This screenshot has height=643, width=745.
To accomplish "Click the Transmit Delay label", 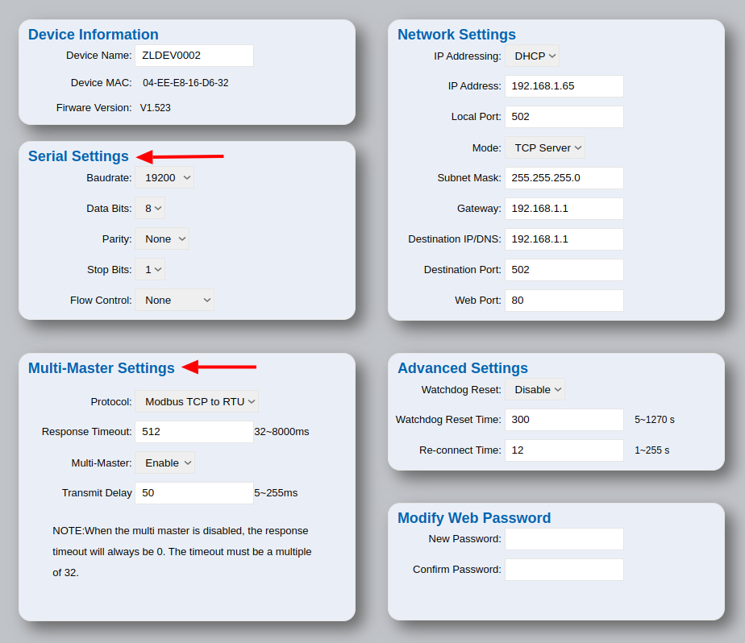I will [97, 493].
